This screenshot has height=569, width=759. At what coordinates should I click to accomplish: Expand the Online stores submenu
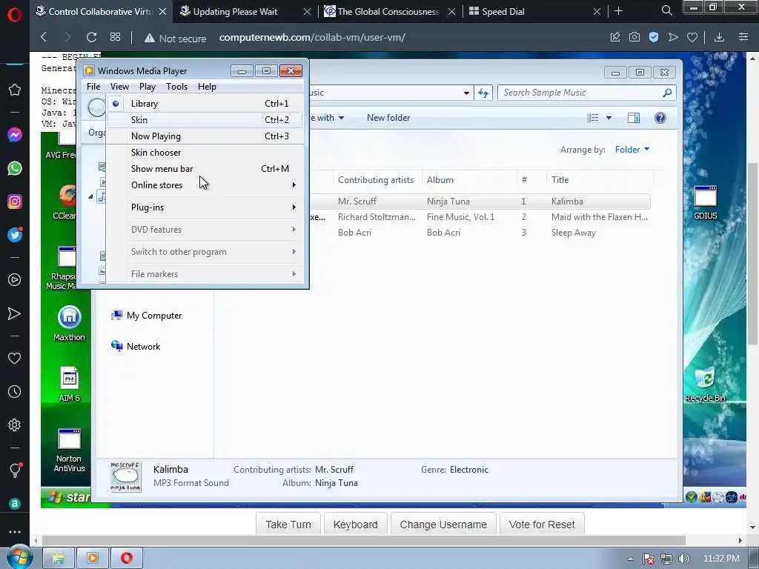205,184
